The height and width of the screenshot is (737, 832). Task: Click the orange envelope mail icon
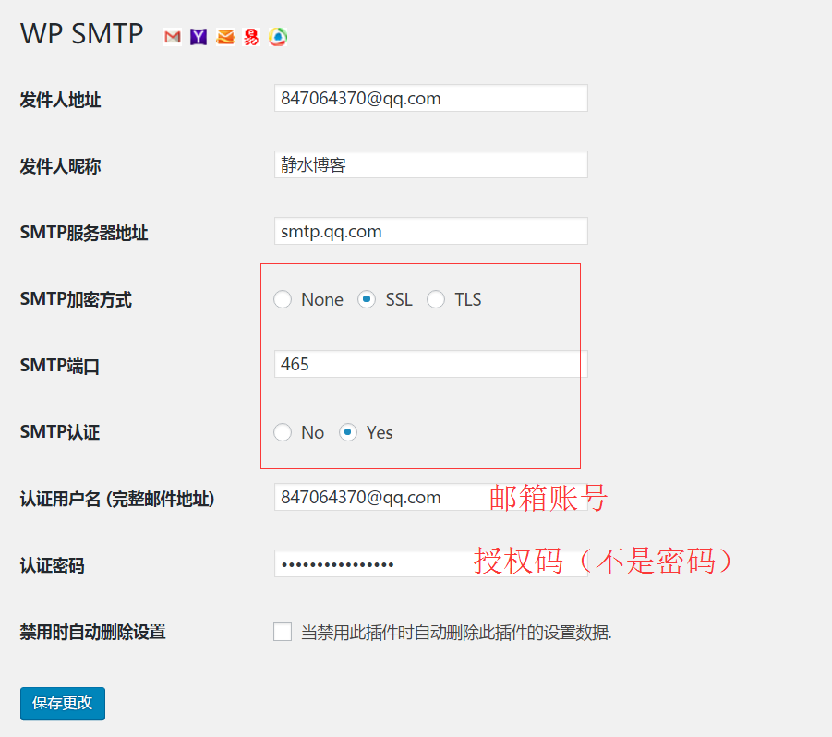225,37
